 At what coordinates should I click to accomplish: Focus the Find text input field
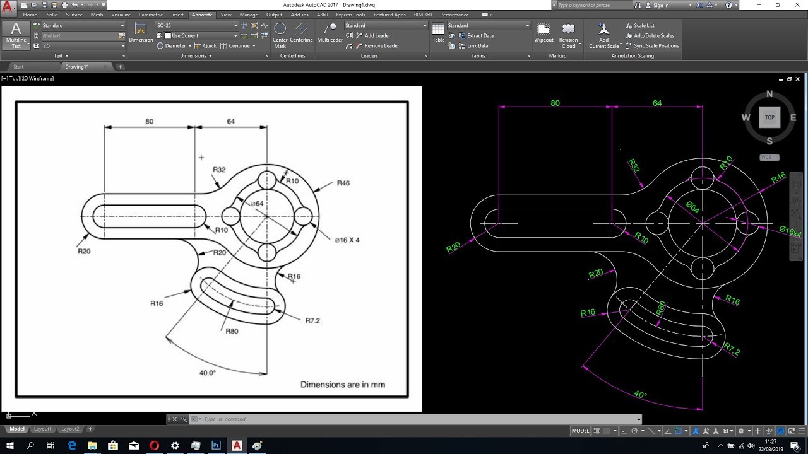click(80, 35)
